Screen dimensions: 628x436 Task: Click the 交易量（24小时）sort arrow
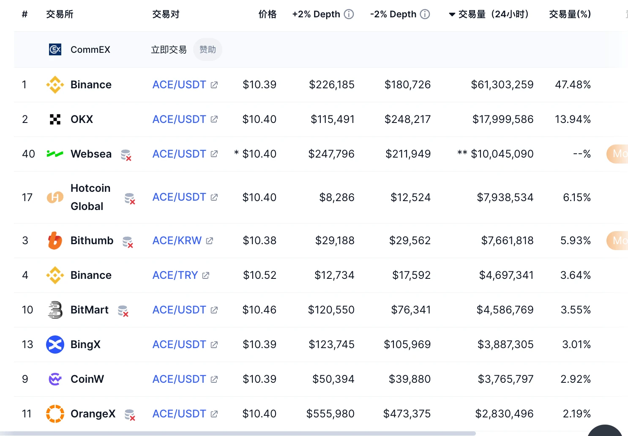pyautogui.click(x=451, y=14)
